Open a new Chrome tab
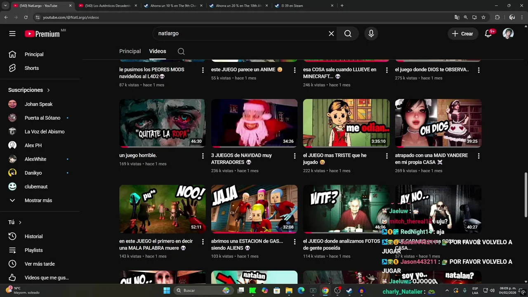The image size is (528, 297). tap(342, 6)
